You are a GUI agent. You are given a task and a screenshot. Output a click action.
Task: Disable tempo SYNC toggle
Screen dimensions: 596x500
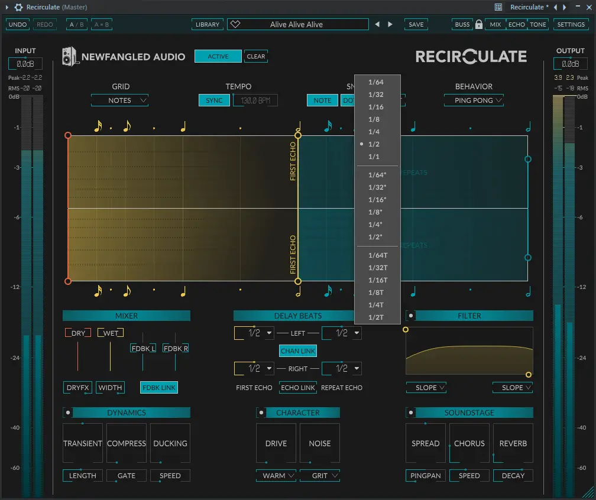214,100
